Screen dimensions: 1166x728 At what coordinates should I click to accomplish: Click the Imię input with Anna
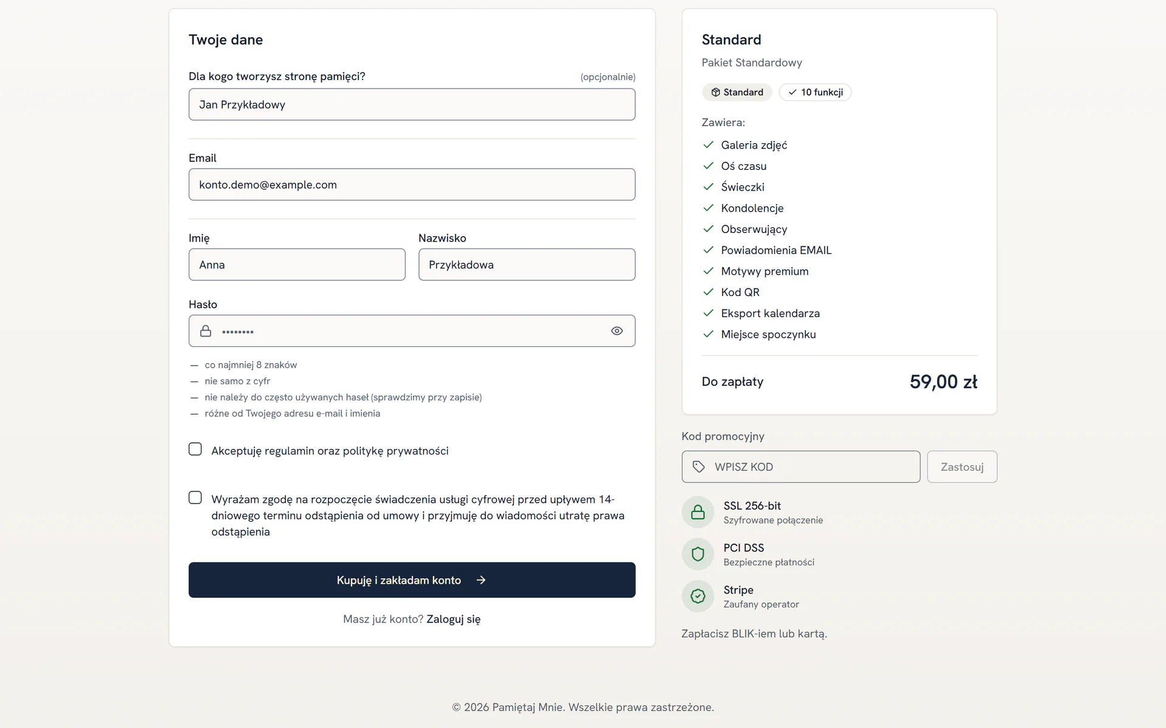pos(297,265)
